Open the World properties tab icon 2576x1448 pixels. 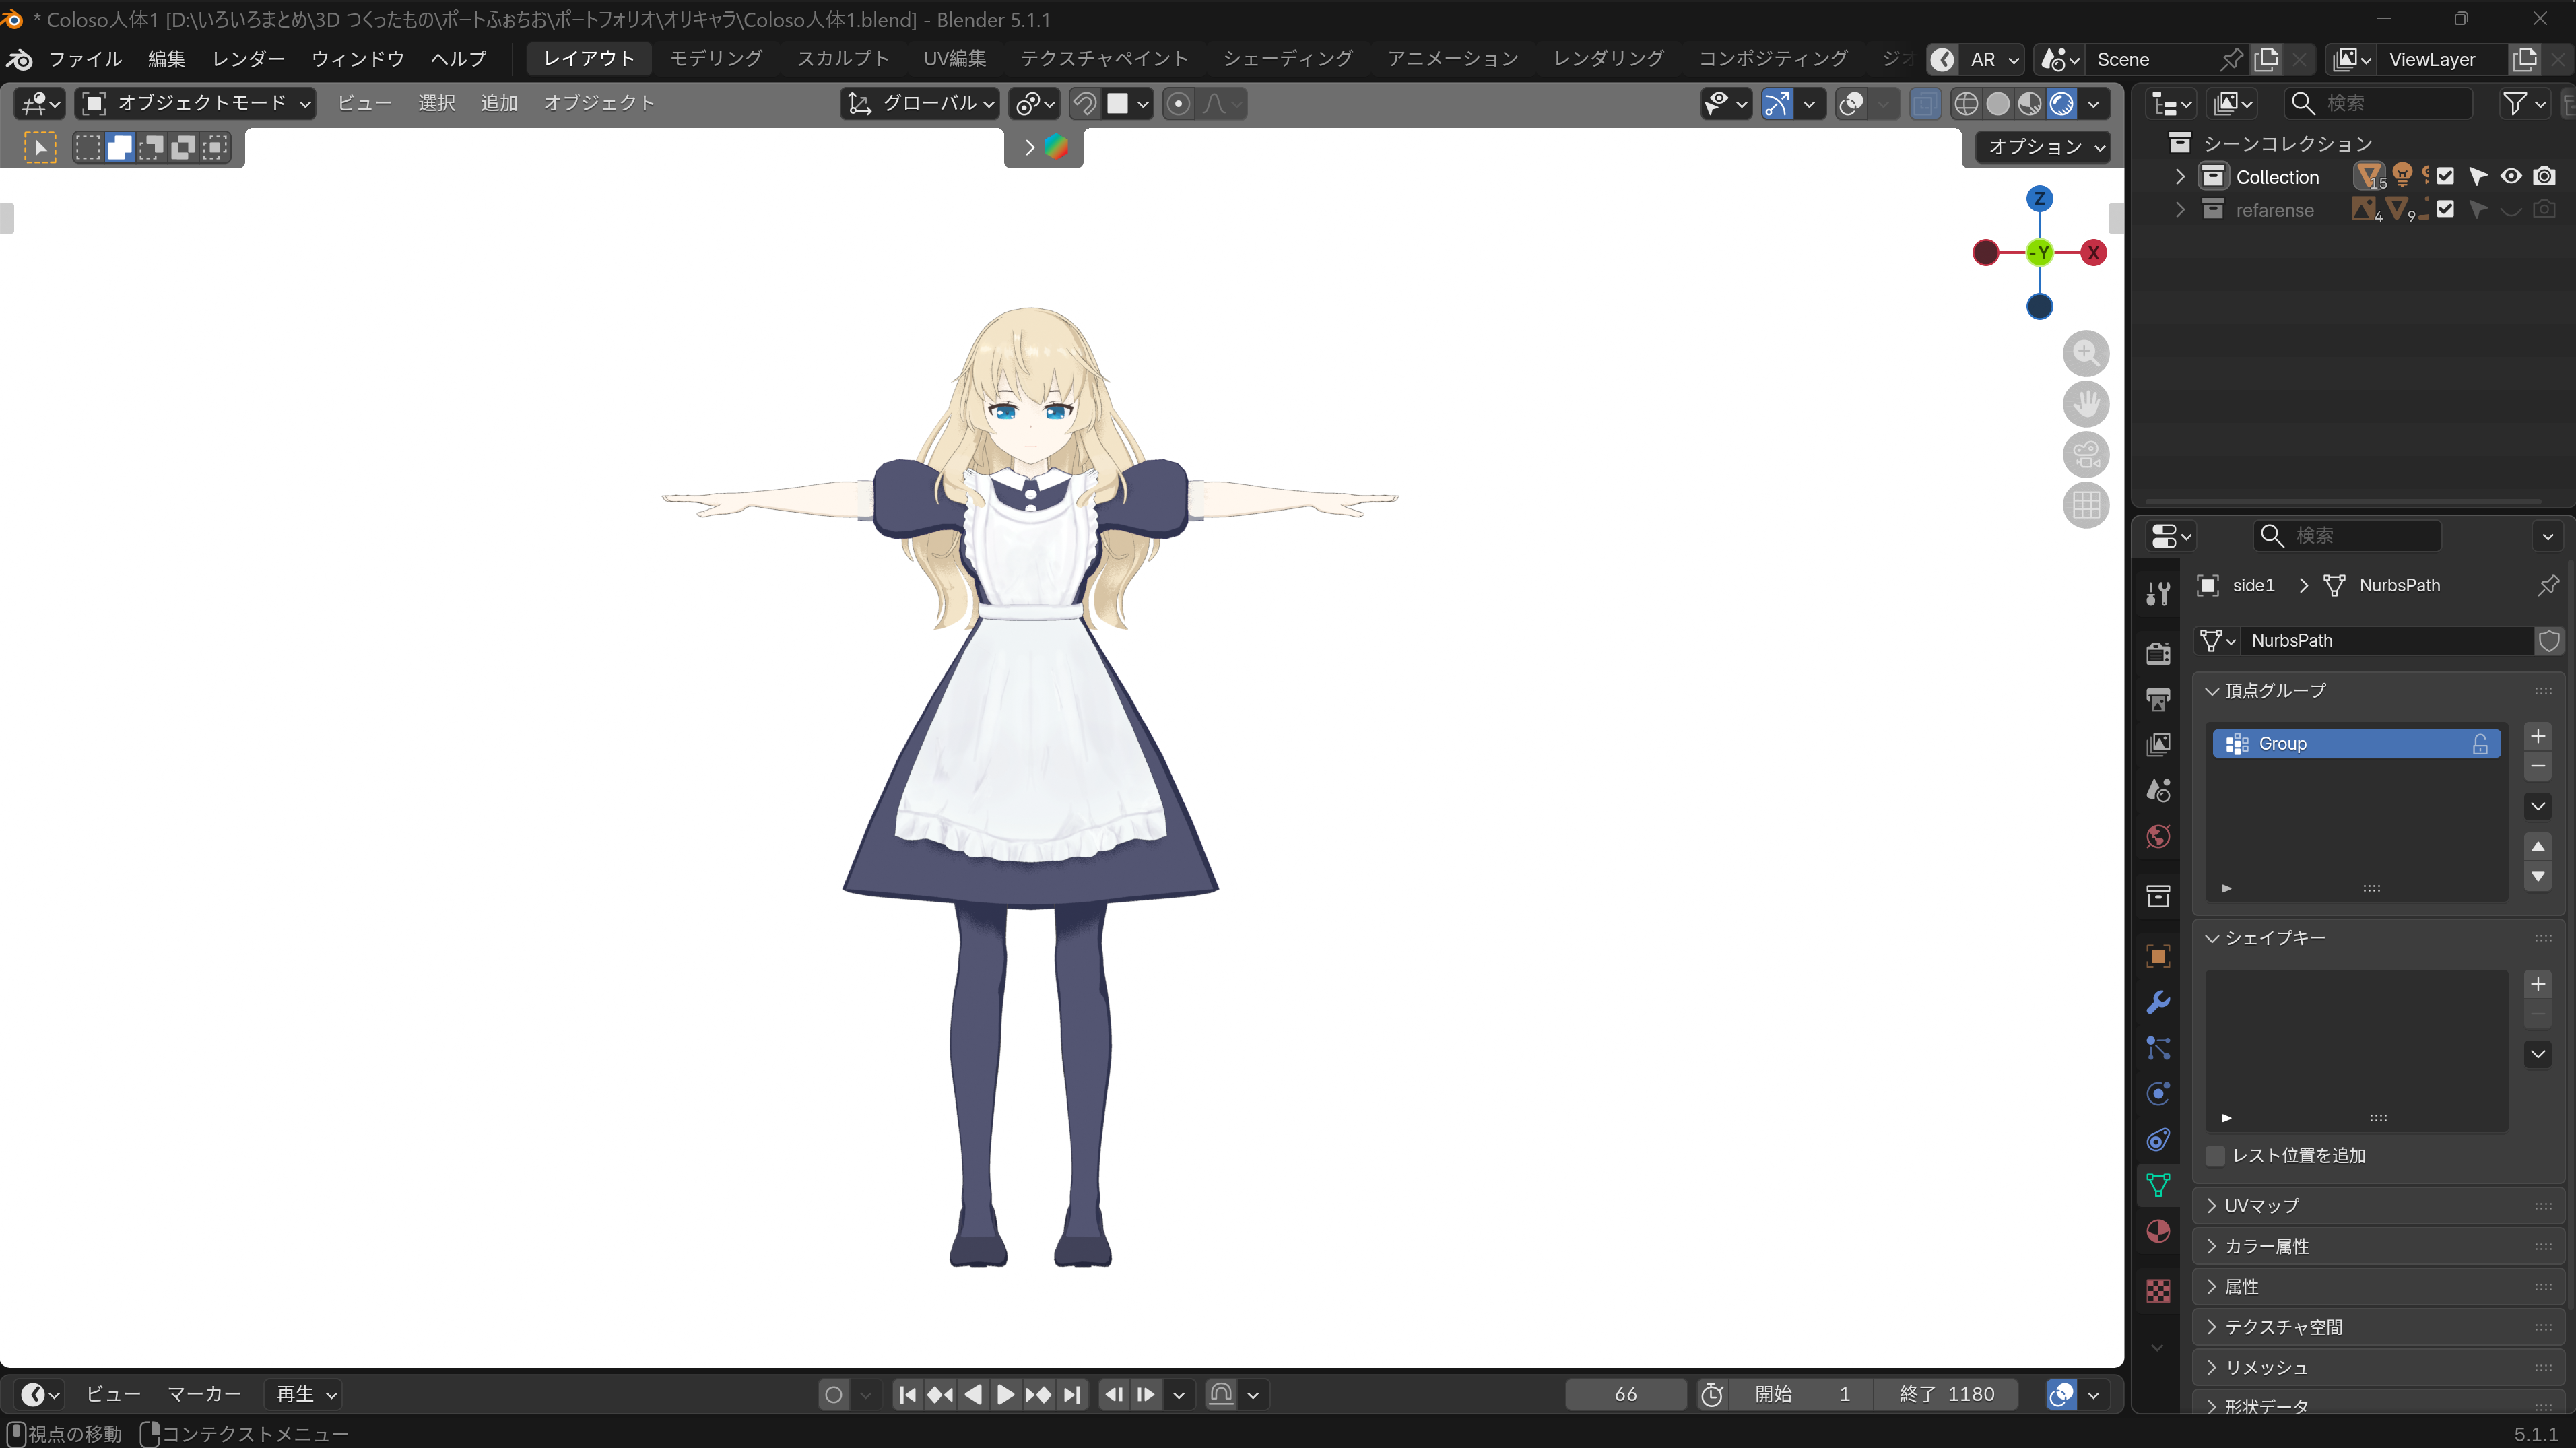point(2158,836)
